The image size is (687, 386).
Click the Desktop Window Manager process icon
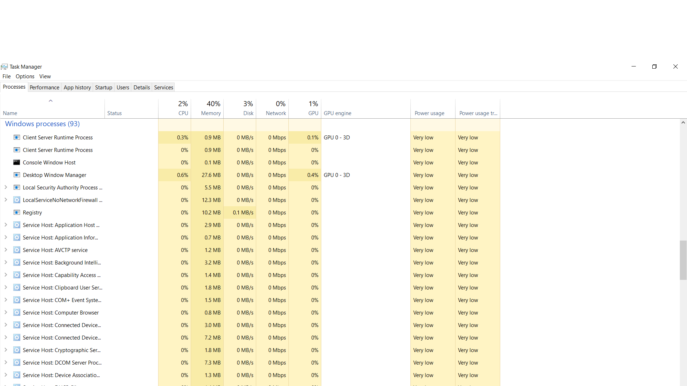point(16,175)
